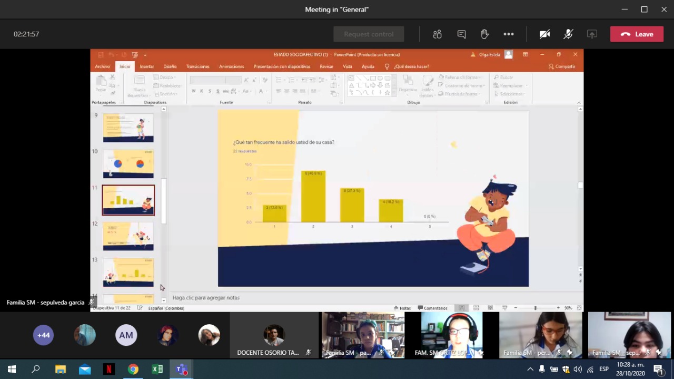Open the Mail app from taskbar
674x379 pixels.
[85, 370]
